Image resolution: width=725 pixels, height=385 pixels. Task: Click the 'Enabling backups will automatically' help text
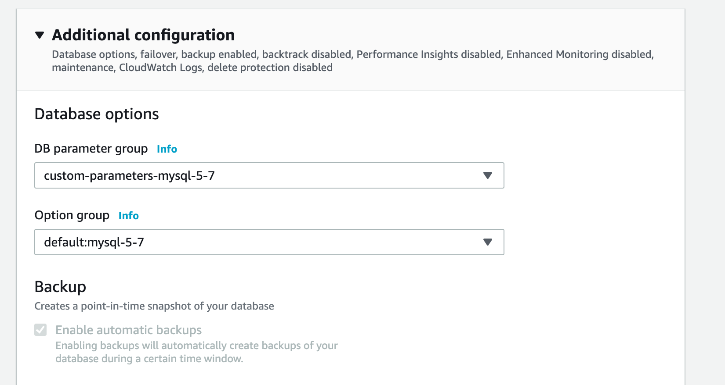[x=196, y=346]
